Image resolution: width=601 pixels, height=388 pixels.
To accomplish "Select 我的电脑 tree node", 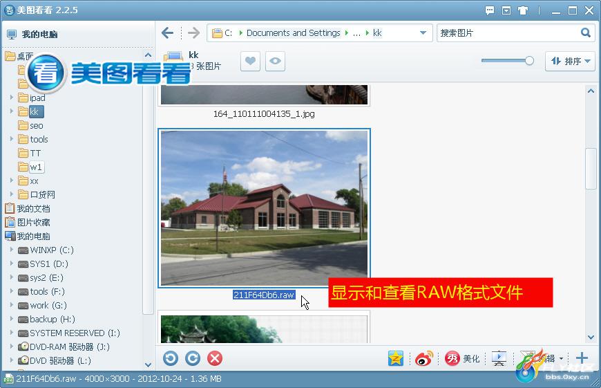I will point(33,236).
